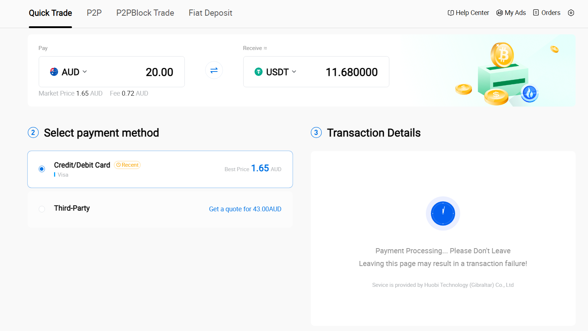The width and height of the screenshot is (588, 331).
Task: Open the Orders link in header
Action: tap(550, 13)
